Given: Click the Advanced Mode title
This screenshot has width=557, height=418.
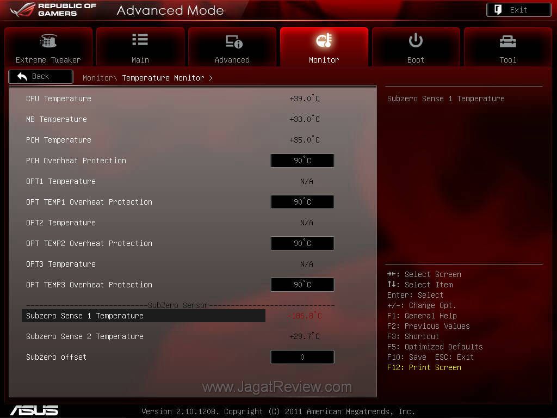Looking at the screenshot, I should [170, 10].
